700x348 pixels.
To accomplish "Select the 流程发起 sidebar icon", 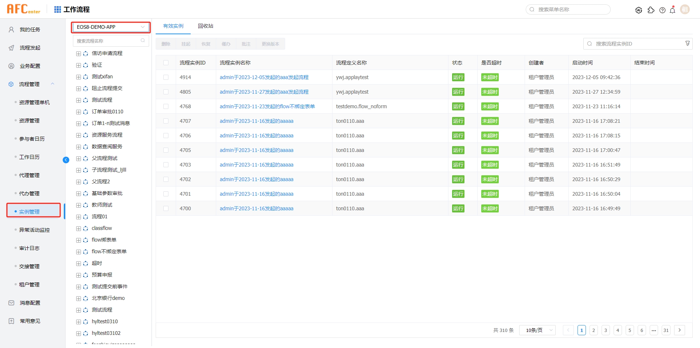I will click(x=11, y=48).
